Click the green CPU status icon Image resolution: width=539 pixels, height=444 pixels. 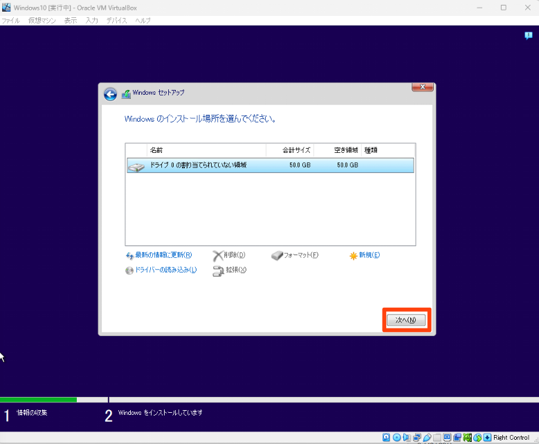tap(468, 438)
